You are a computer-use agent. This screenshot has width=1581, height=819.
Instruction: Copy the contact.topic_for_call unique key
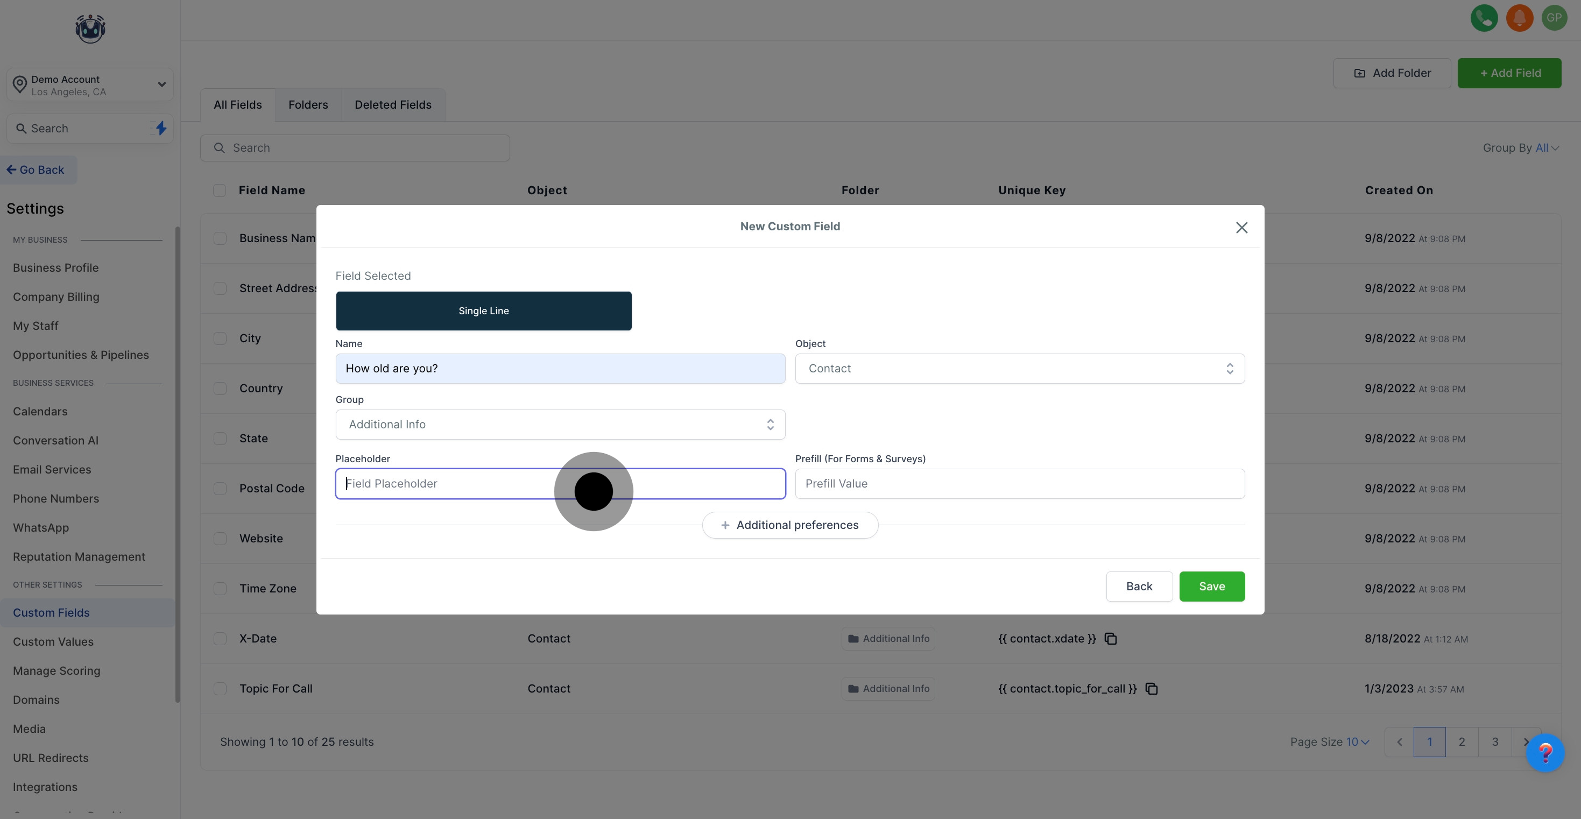click(x=1152, y=689)
